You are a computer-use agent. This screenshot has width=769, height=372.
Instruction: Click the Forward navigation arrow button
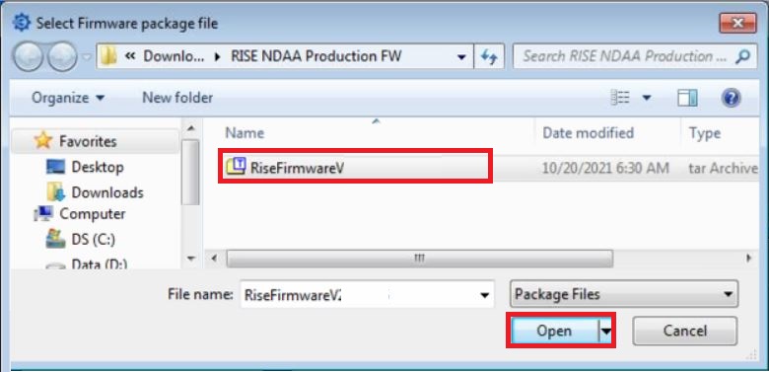[62, 56]
